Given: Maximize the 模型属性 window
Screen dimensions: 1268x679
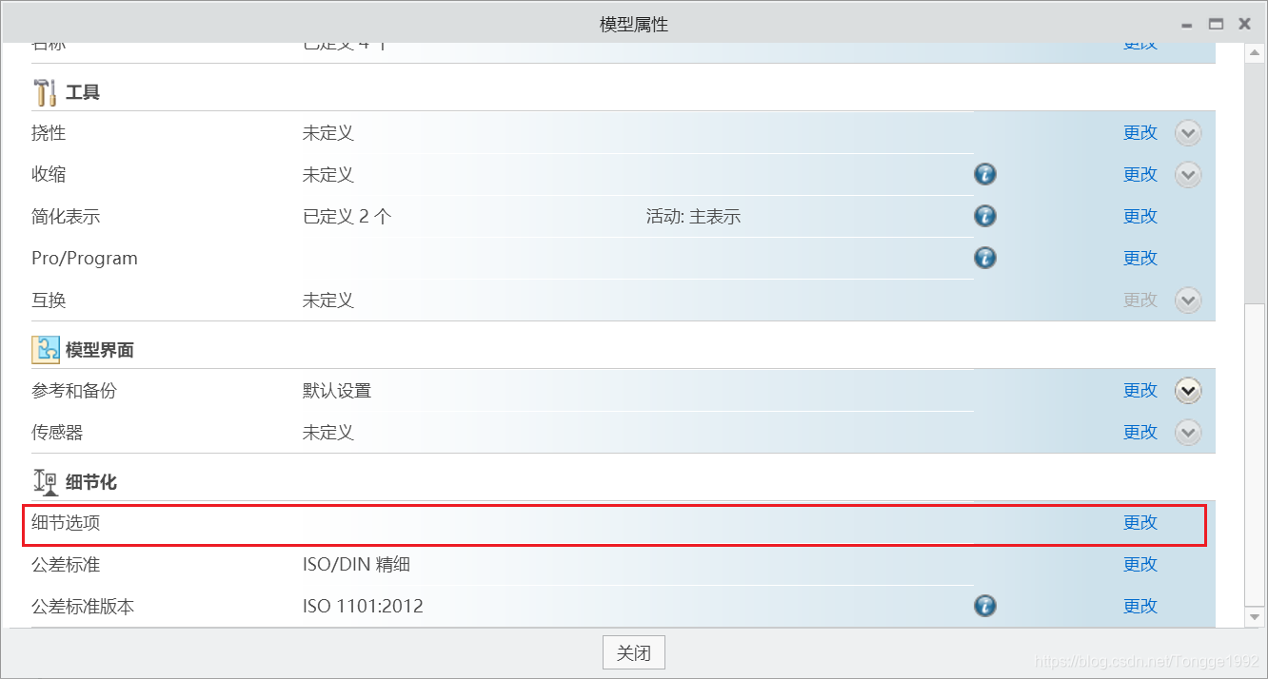Looking at the screenshot, I should click(x=1216, y=25).
